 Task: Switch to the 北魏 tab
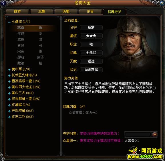pyautogui.click(x=42, y=11)
